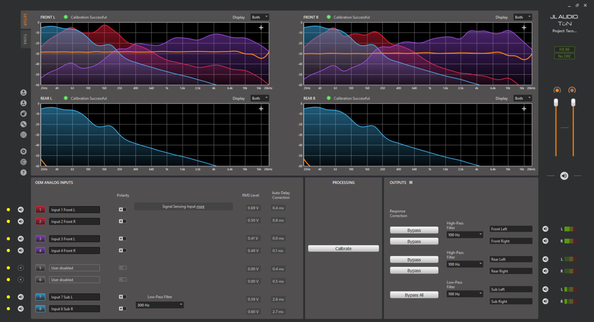The width and height of the screenshot is (594, 322).
Task: Switch to the SETUP tab
Action: coord(26,20)
